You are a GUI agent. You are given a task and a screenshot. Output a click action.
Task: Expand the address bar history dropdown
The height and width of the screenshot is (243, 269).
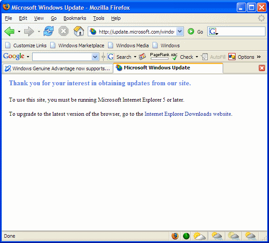point(179,31)
